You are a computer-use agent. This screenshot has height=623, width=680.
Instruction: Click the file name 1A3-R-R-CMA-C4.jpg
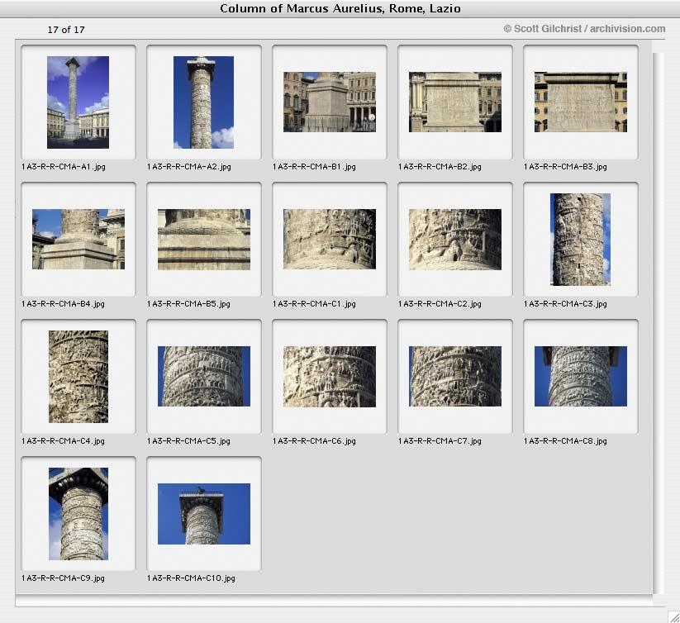click(x=63, y=441)
